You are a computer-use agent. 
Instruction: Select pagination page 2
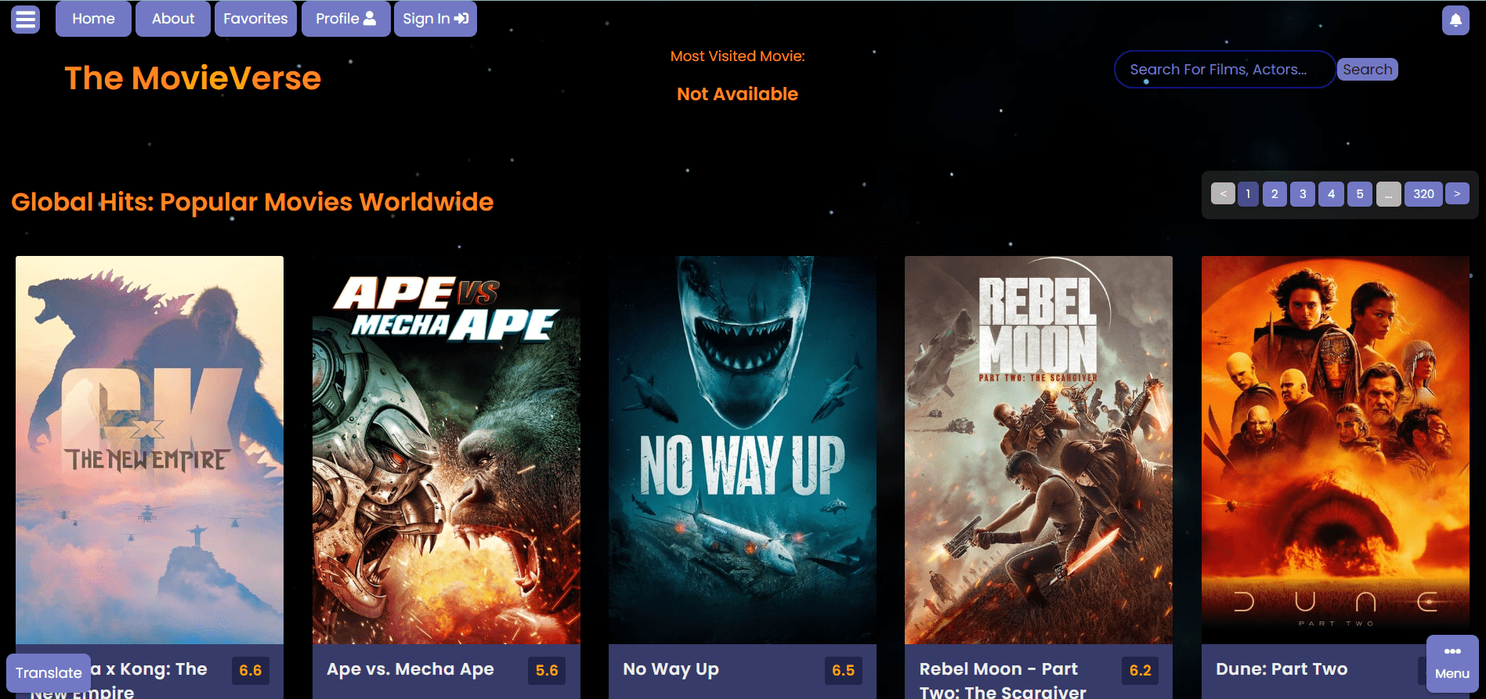(x=1274, y=194)
